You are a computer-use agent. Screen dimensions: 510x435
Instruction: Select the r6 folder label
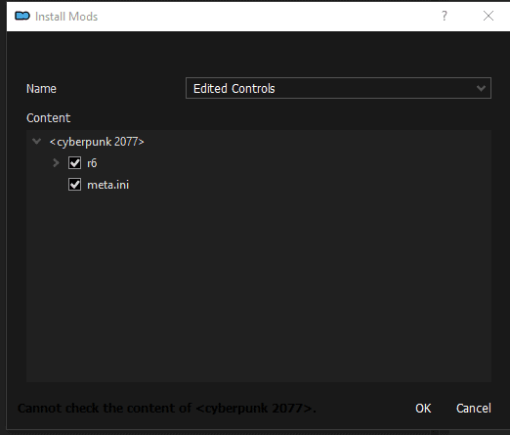point(92,163)
